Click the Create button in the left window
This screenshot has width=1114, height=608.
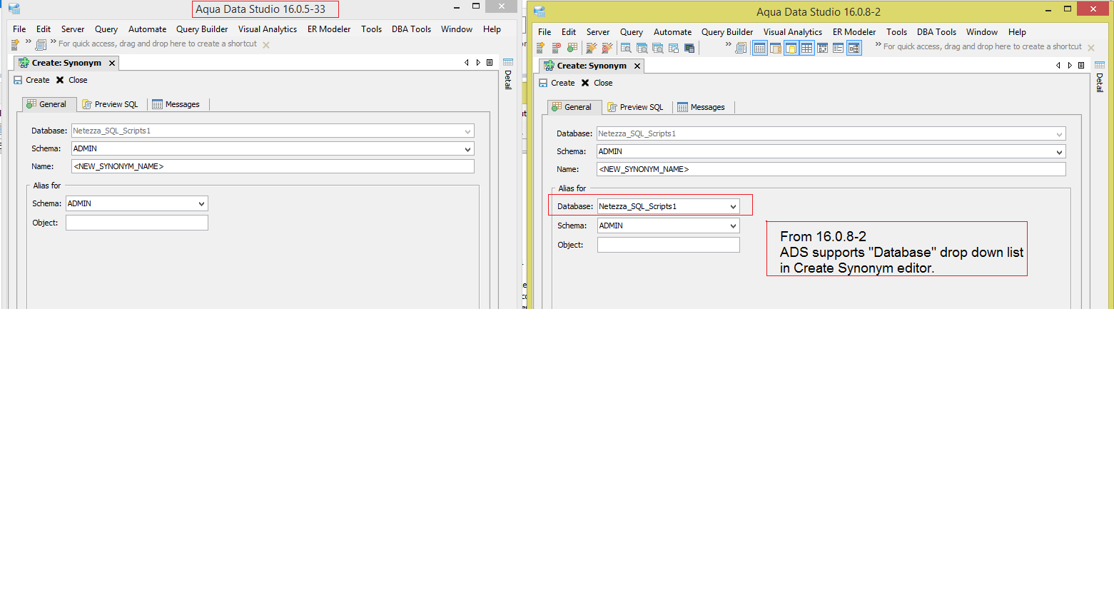31,80
